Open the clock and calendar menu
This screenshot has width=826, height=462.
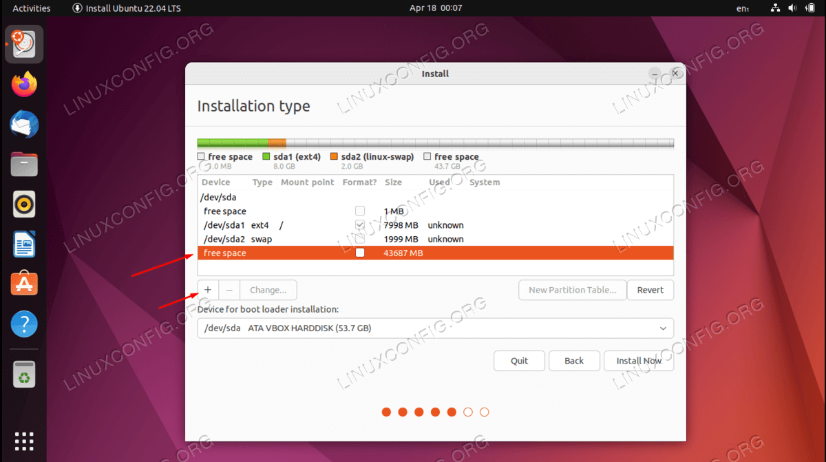click(x=436, y=8)
